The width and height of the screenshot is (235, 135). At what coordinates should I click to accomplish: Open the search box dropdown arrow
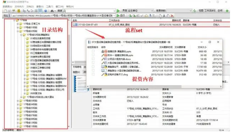click(114, 11)
